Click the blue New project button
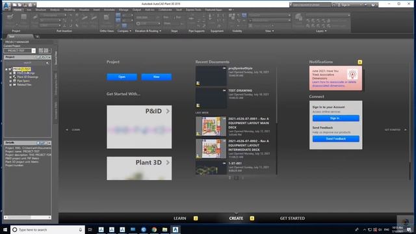The width and height of the screenshot is (416, 234). point(156,77)
